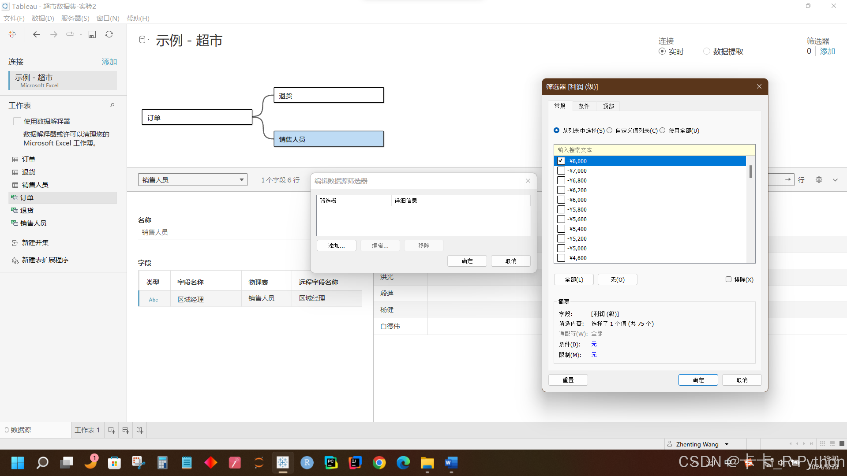Open the search icon beside 工作表

[x=112, y=105]
